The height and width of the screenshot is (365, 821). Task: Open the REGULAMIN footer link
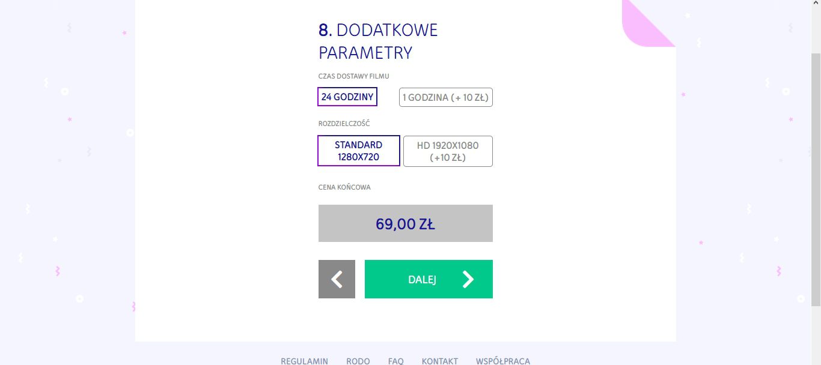305,361
